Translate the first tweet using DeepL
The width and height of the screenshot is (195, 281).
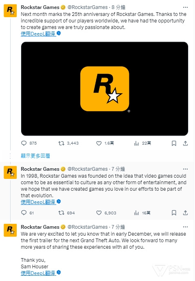38,33
